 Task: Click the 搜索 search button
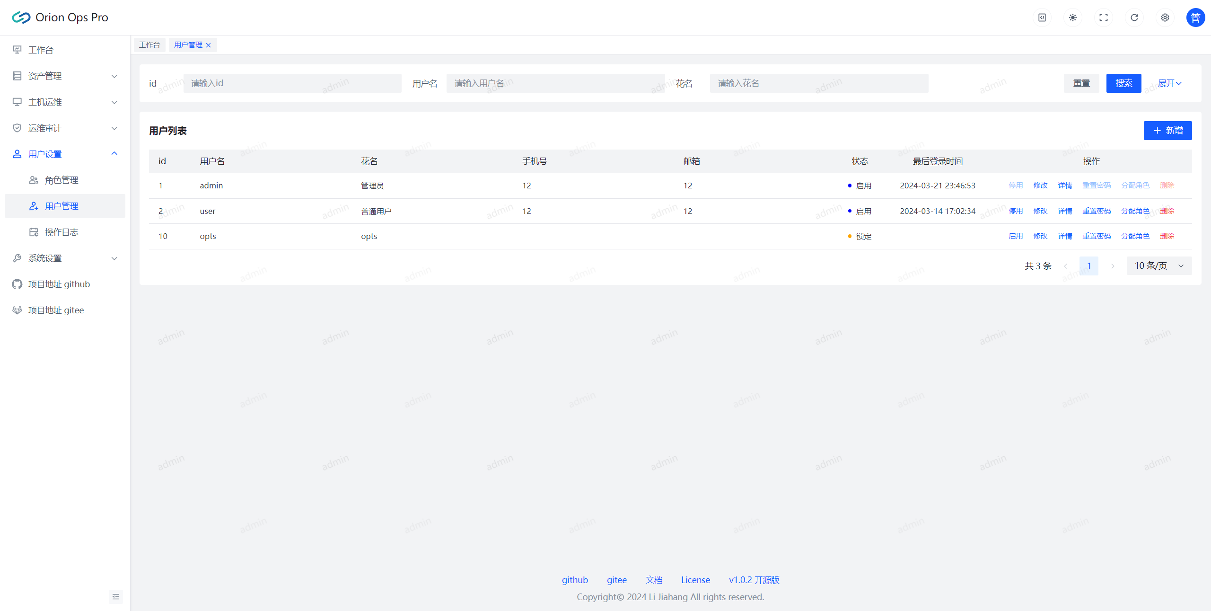1123,83
